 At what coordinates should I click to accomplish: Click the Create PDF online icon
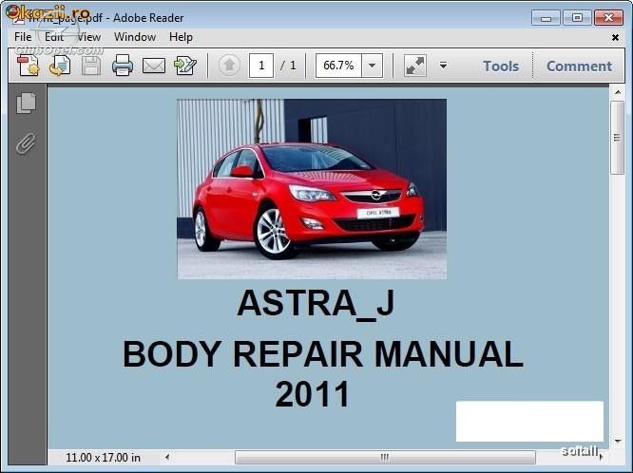pyautogui.click(x=29, y=66)
